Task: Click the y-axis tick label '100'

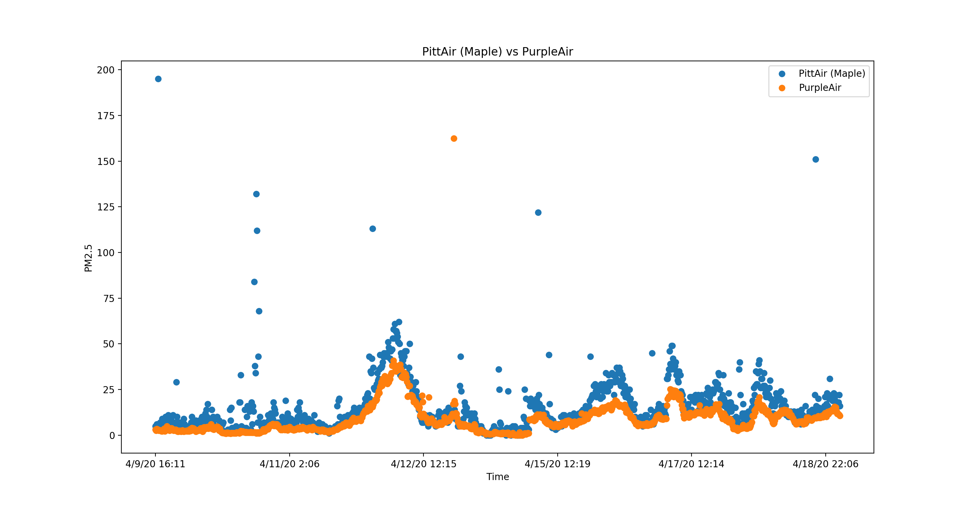Action: click(106, 253)
